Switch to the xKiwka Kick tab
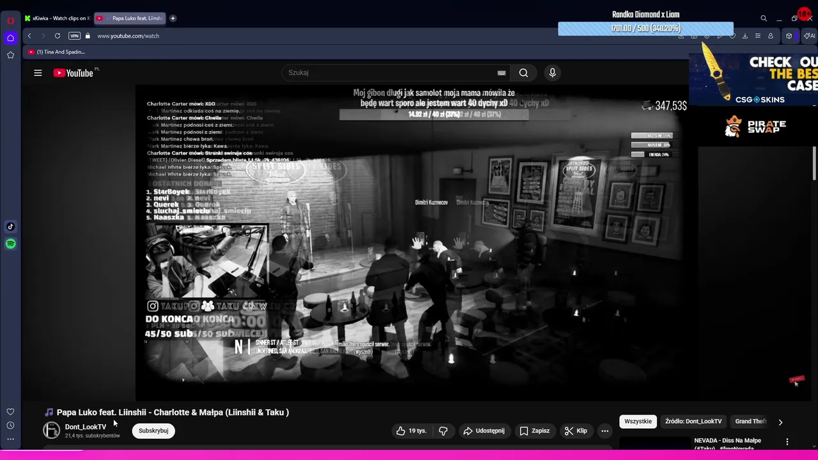This screenshot has width=818, height=460. click(x=58, y=18)
